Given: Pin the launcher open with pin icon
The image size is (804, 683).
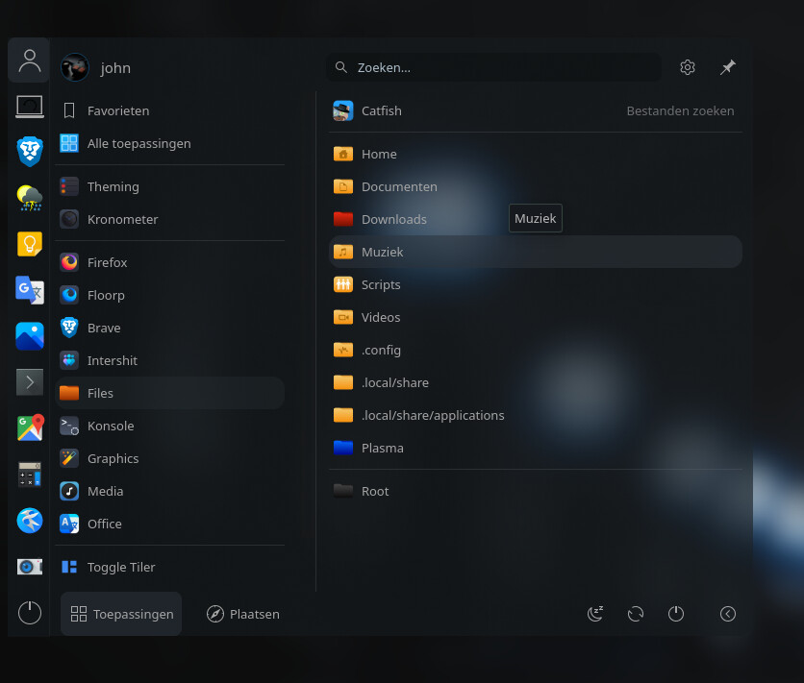Looking at the screenshot, I should (728, 67).
